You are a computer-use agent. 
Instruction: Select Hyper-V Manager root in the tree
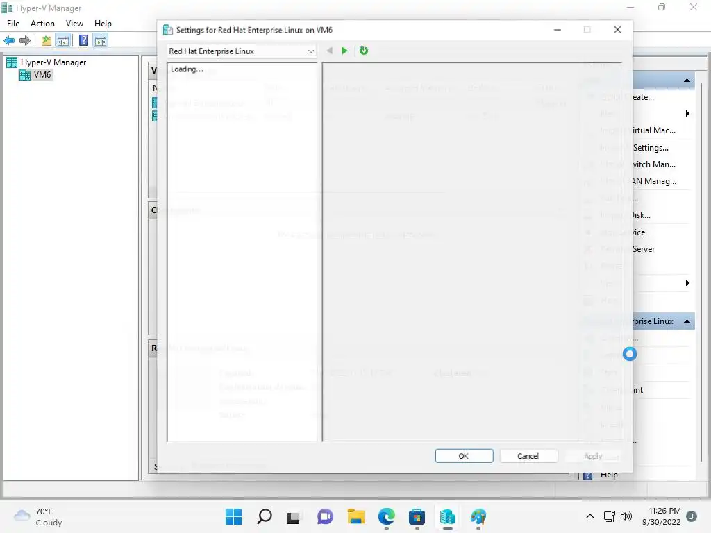(53, 62)
